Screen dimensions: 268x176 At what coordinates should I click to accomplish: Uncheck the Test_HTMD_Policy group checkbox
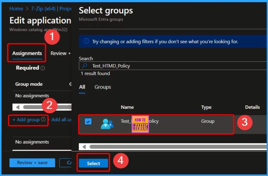pos(88,122)
